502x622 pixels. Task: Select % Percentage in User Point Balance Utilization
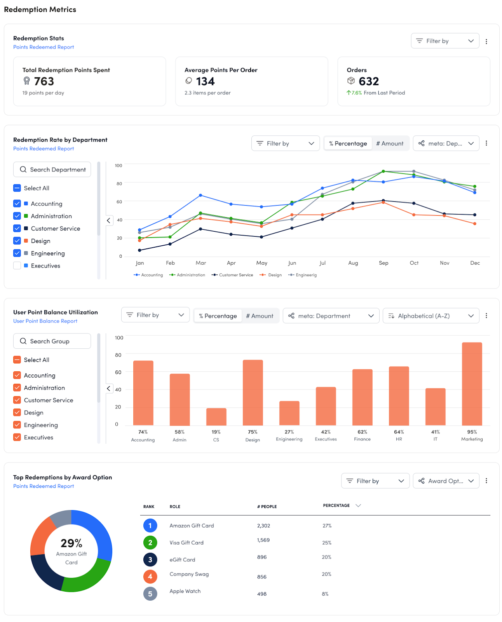pyautogui.click(x=218, y=316)
